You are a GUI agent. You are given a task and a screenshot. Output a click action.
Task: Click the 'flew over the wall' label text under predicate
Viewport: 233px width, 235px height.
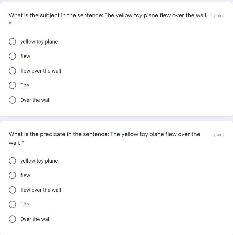(x=41, y=190)
